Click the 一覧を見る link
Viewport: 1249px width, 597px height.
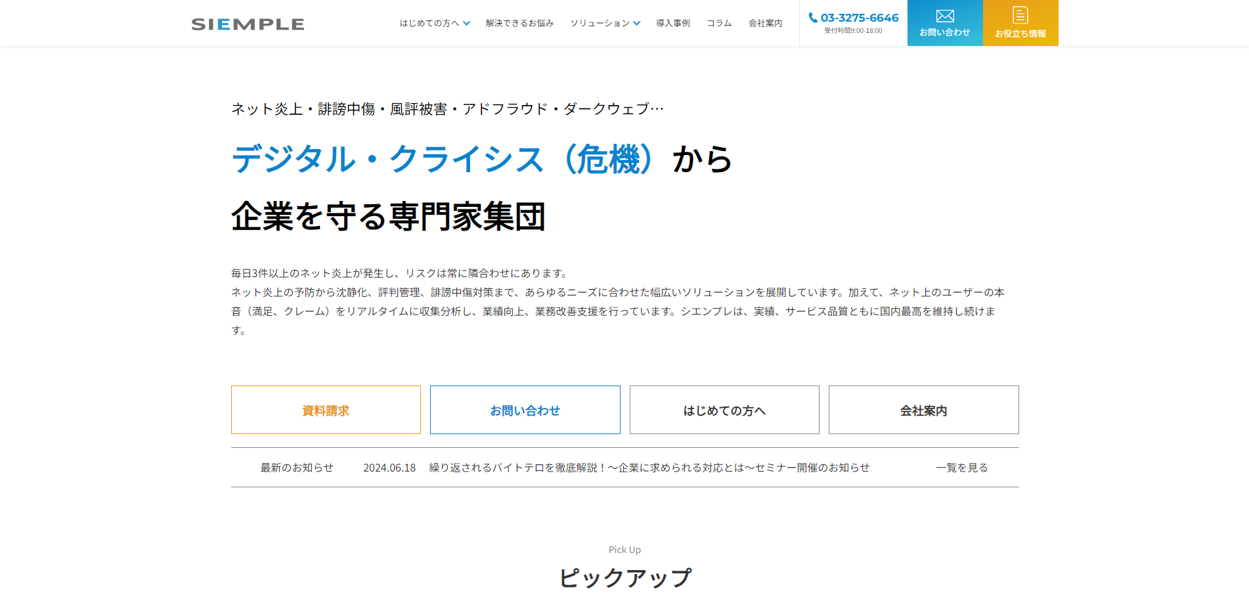[962, 468]
